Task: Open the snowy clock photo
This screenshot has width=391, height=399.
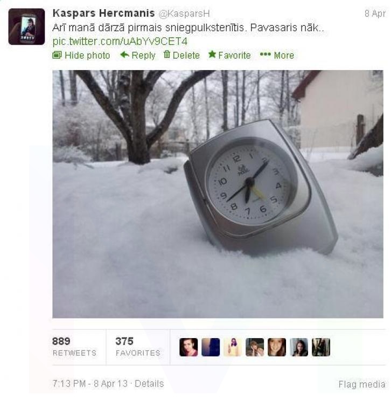Action: (x=218, y=194)
